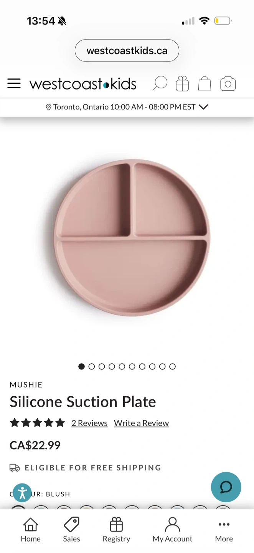
Task: Open the 2 Reviews link
Action: (x=89, y=423)
